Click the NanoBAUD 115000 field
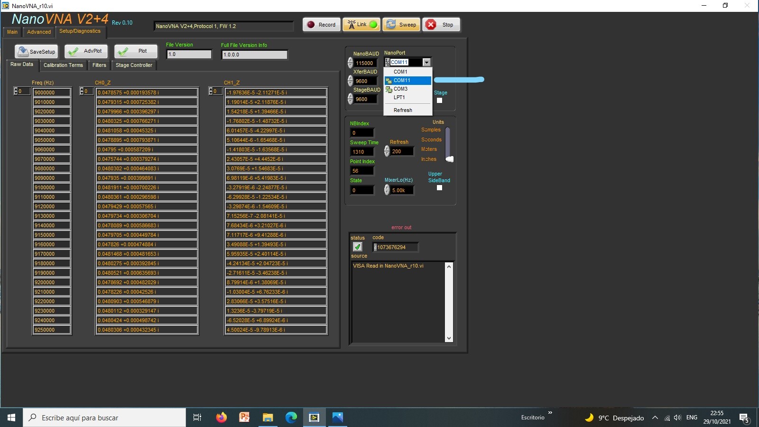 366,63
